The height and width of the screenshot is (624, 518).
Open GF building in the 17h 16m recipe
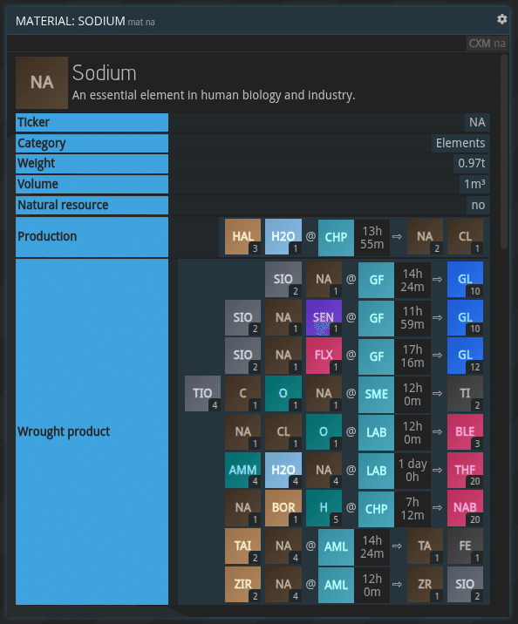click(x=376, y=356)
